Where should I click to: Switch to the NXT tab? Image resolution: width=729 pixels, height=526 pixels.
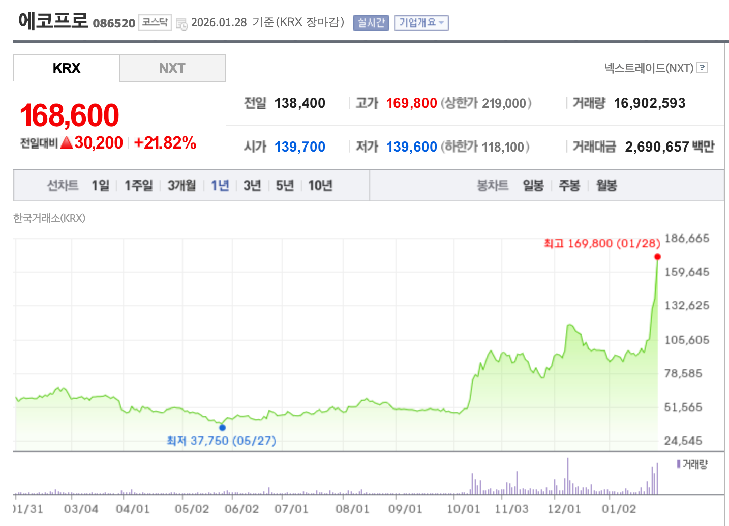point(172,68)
